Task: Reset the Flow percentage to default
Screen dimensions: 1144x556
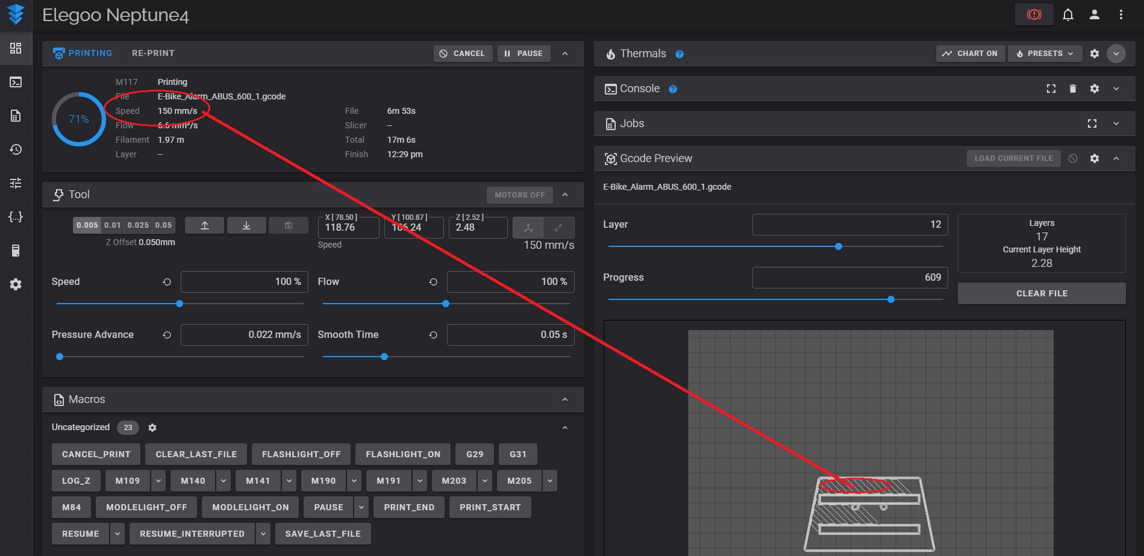Action: click(x=433, y=282)
